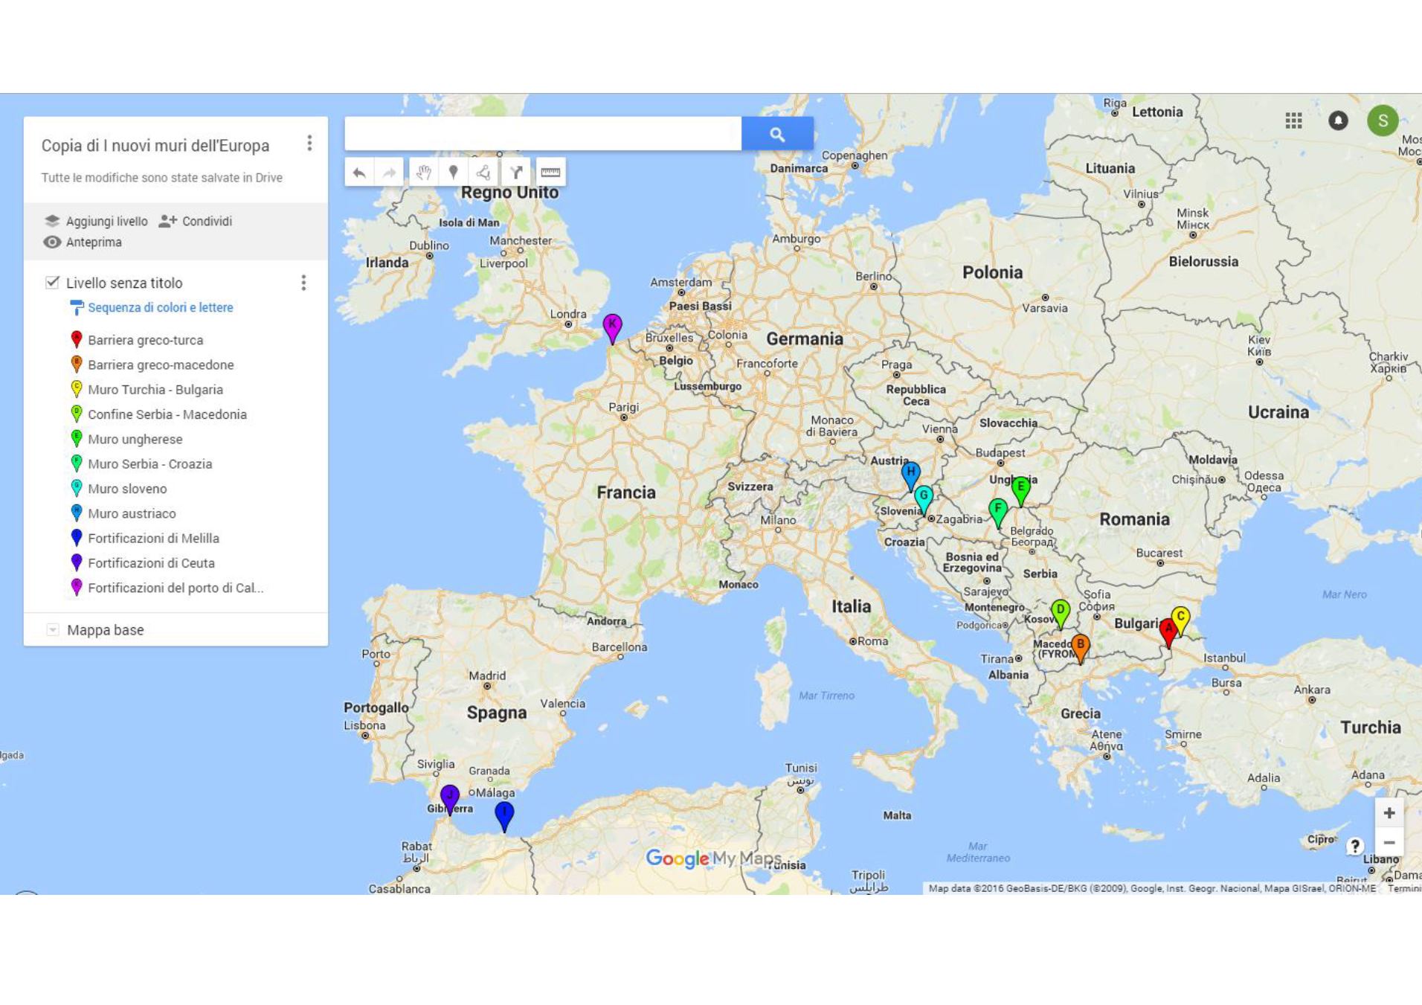Zoom out with minus button
This screenshot has width=1422, height=1005.
tap(1389, 843)
